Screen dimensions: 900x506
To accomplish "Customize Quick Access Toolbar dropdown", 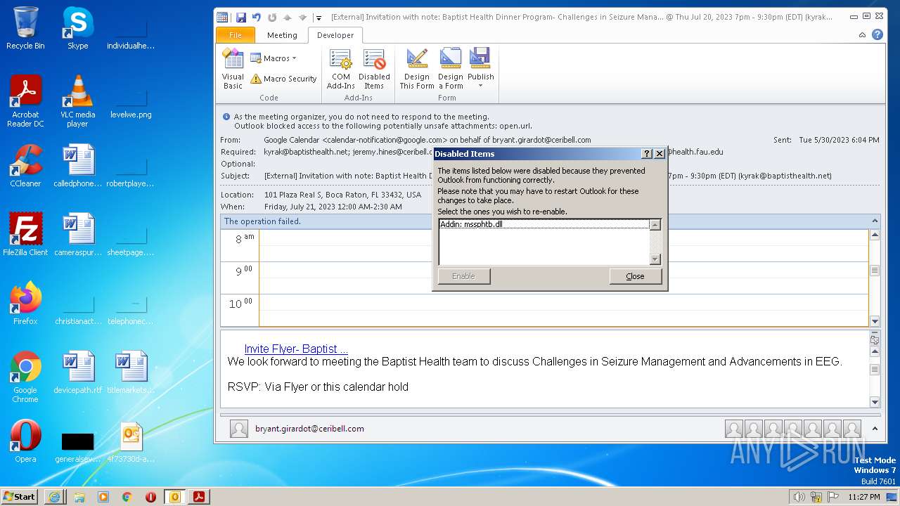I will pyautogui.click(x=319, y=18).
